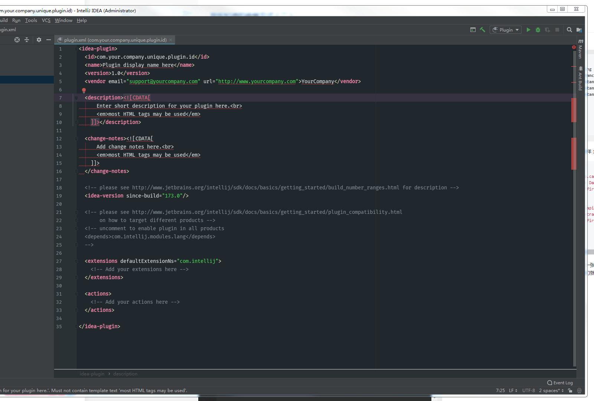This screenshot has height=401, width=594.
Task: Open the Tools menu
Action: pos(31,20)
